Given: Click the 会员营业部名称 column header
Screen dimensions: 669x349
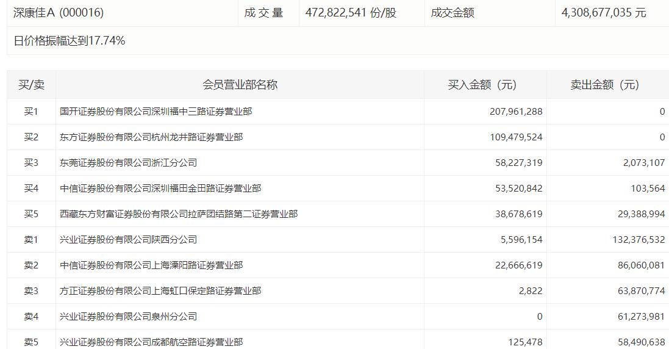Looking at the screenshot, I should click(x=240, y=85).
